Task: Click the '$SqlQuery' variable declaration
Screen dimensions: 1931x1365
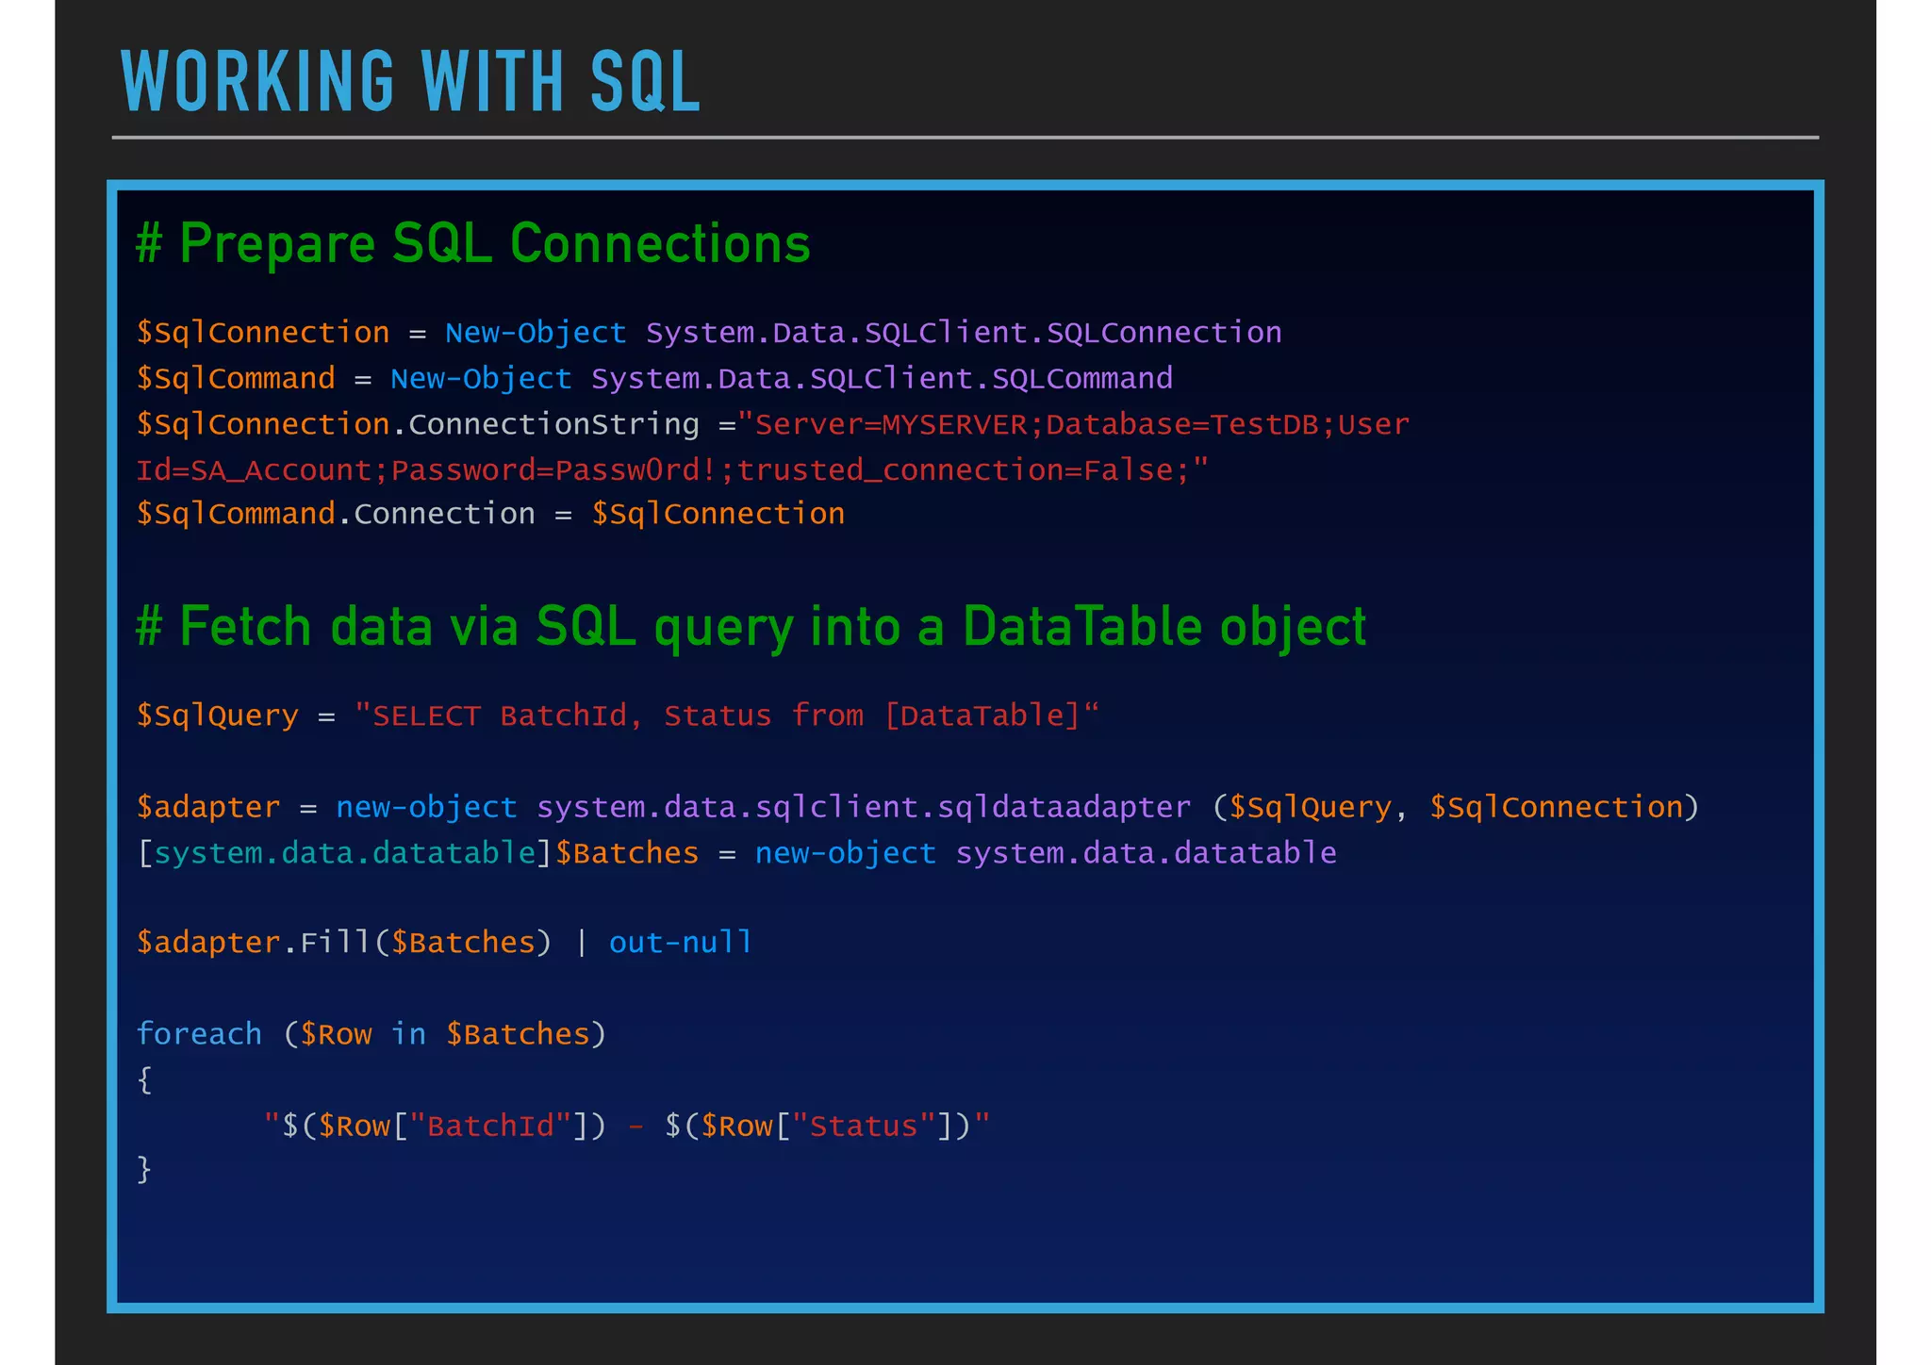Action: click(x=217, y=715)
